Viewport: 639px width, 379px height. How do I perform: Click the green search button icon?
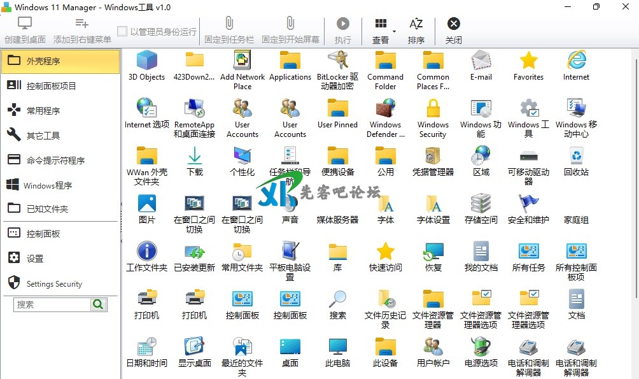98,304
